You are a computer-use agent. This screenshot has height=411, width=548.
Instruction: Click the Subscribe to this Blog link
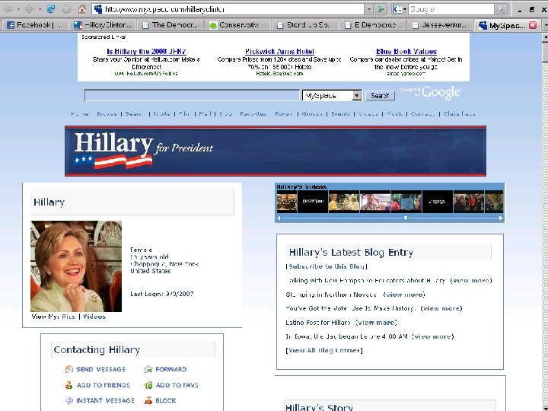click(x=327, y=266)
